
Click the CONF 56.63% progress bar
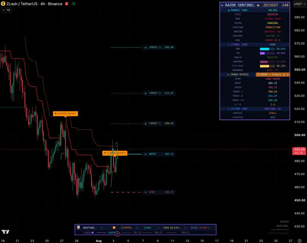[x=267, y=49]
